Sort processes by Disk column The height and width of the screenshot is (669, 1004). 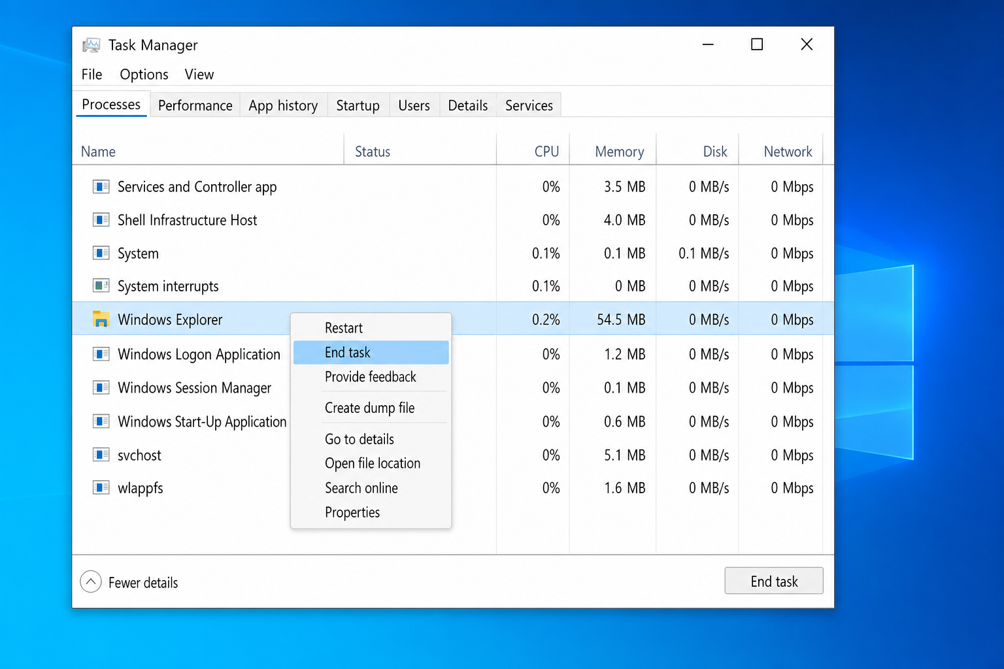pyautogui.click(x=697, y=152)
